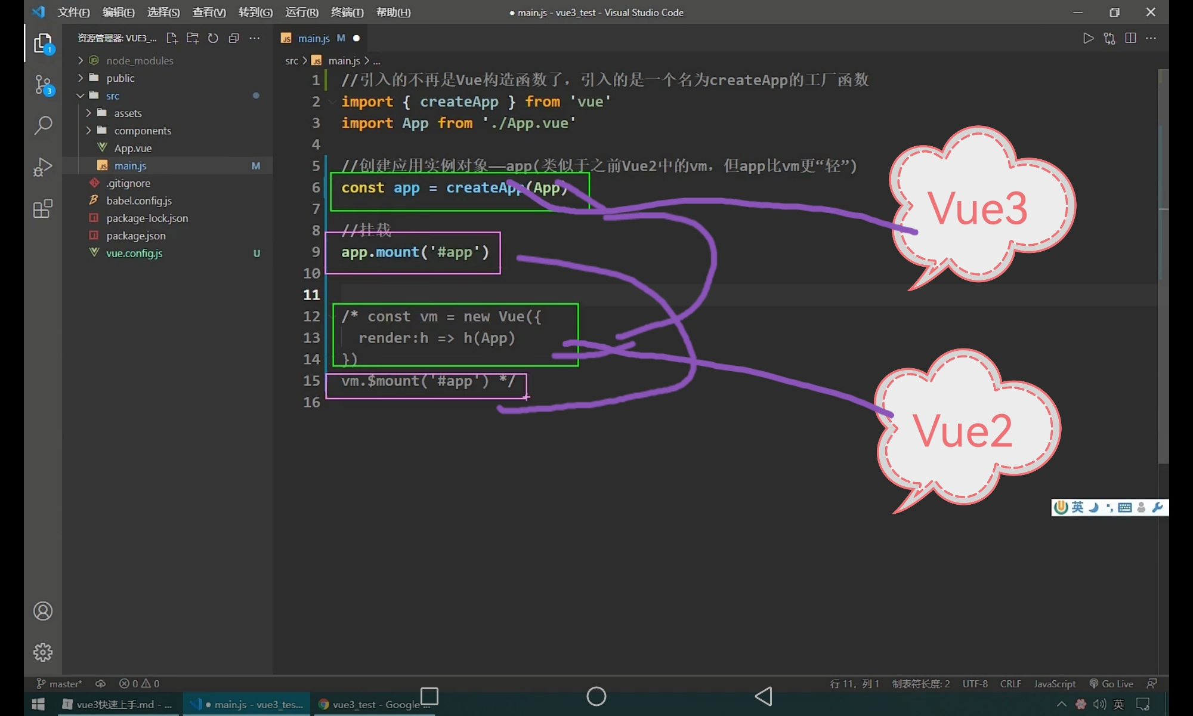Click JavaScript language mode in status bar
The image size is (1193, 716).
(1054, 684)
